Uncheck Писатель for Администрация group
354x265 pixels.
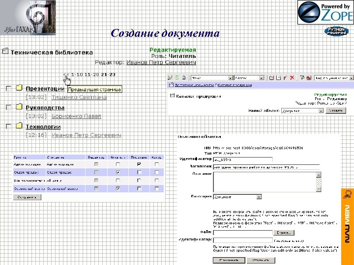coord(139,164)
